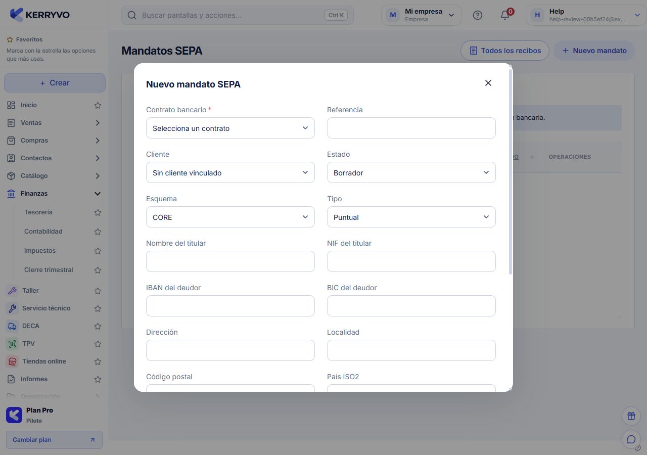Open the Mi empresa company selector
The width and height of the screenshot is (647, 455).
click(x=422, y=15)
